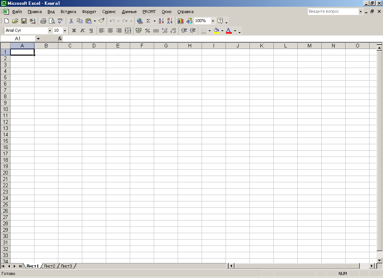Toggle italic К formatting
The image size is (383, 278).
tap(83, 31)
